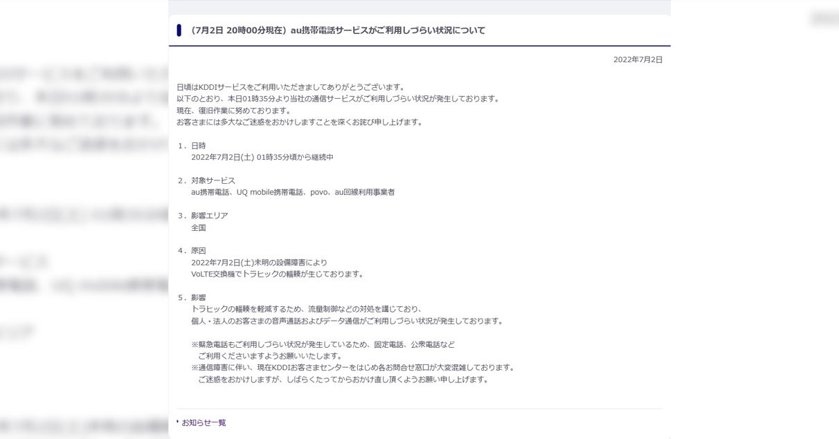
Task: Click the 01時35分頃から継続中 line
Action: tap(262, 158)
